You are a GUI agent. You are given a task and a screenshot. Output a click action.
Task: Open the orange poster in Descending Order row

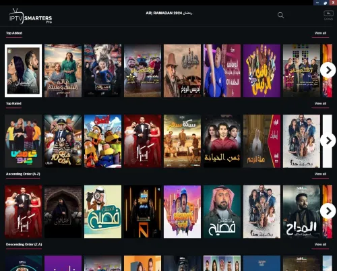coord(143,263)
